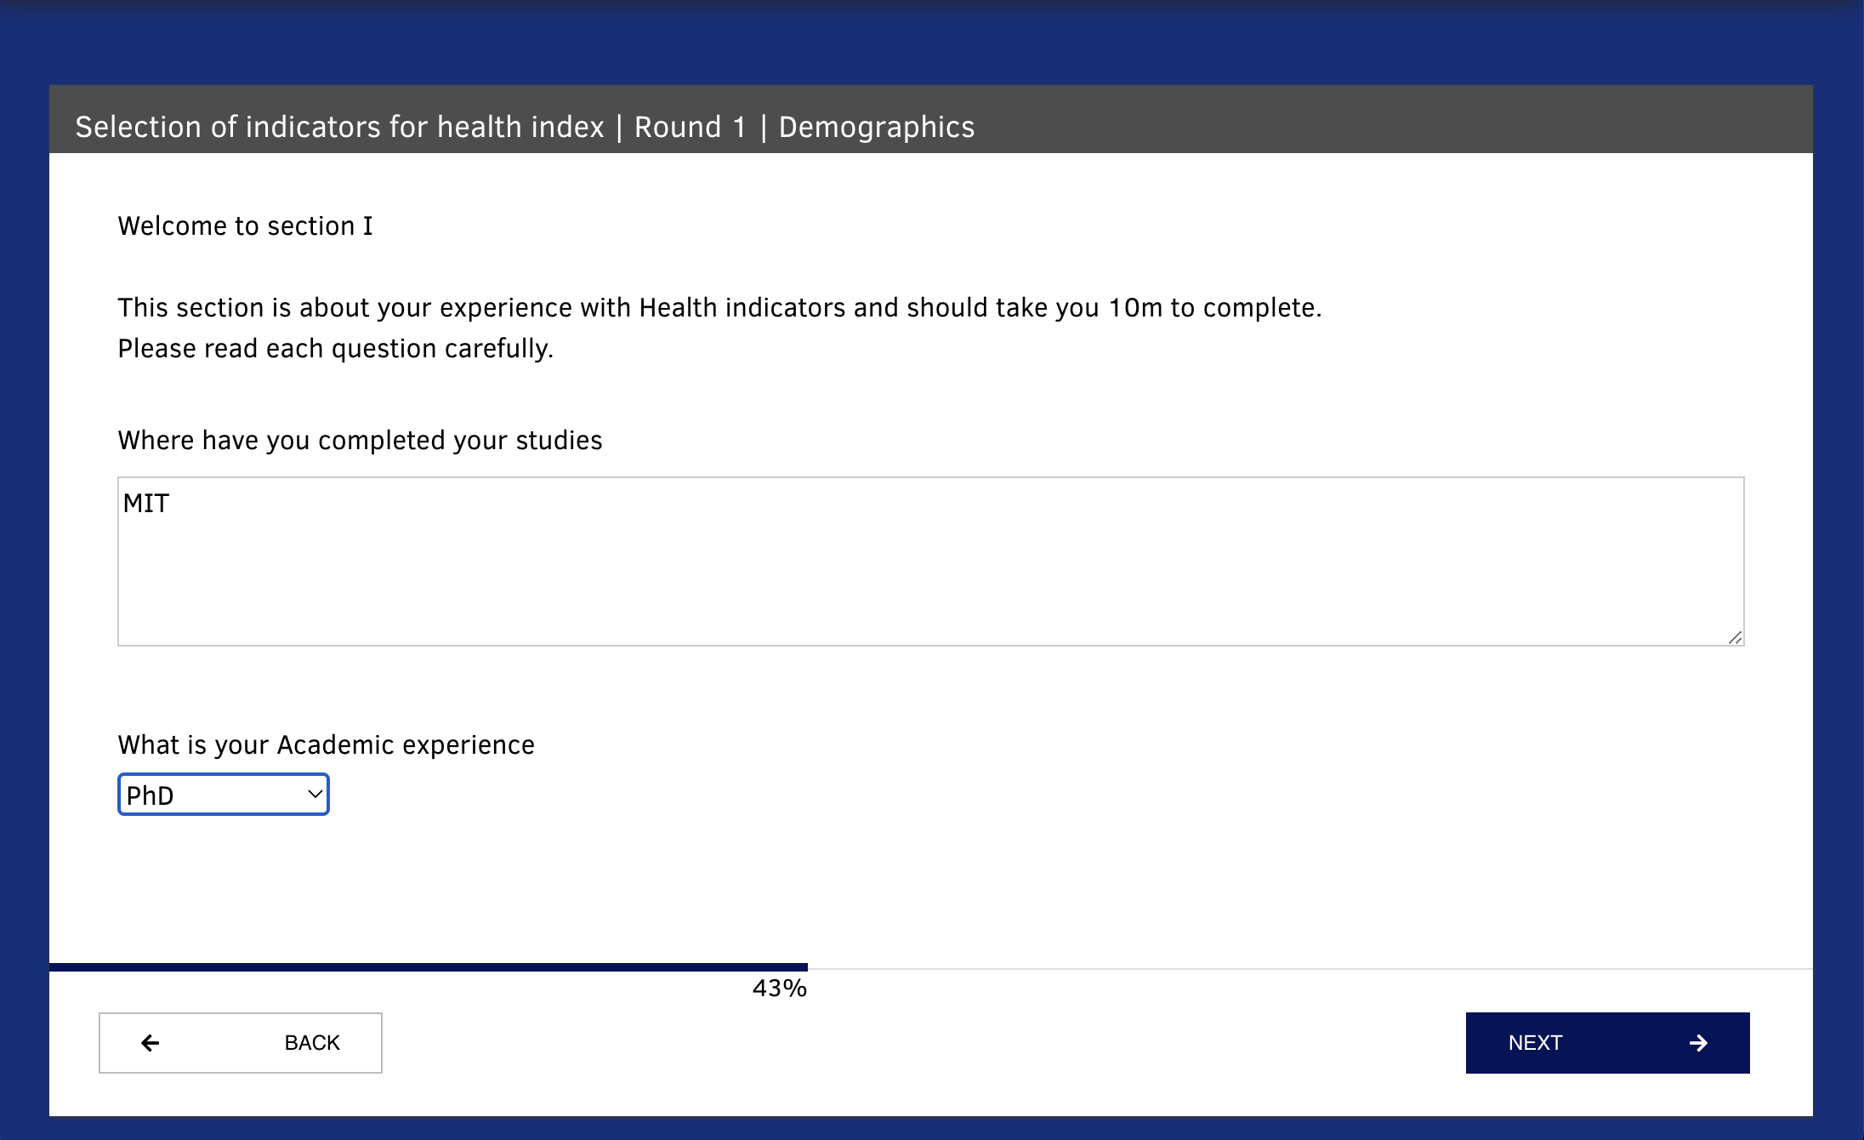Click the "Welcome to section I" heading
The width and height of the screenshot is (1864, 1140).
(x=245, y=226)
